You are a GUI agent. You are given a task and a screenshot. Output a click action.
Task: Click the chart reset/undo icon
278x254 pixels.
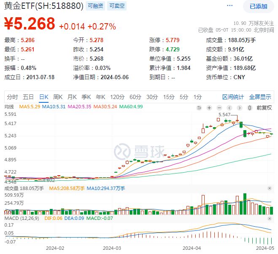pyautogui.click(x=199, y=107)
